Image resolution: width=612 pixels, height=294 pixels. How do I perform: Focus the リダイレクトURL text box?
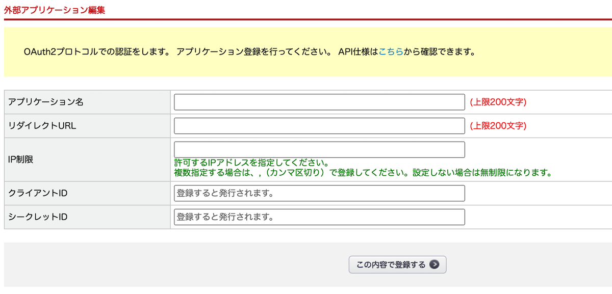[x=319, y=126]
